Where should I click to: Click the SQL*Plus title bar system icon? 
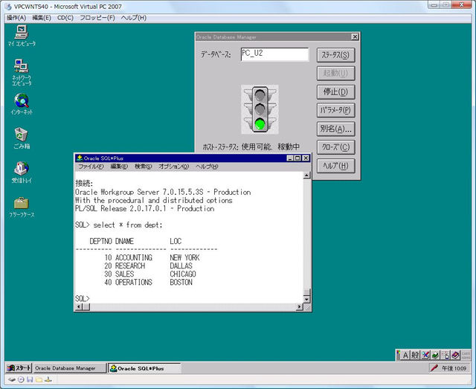80,158
